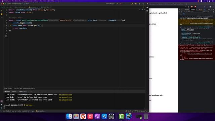Toggle the DevTools device toolbar icon

[182, 9]
